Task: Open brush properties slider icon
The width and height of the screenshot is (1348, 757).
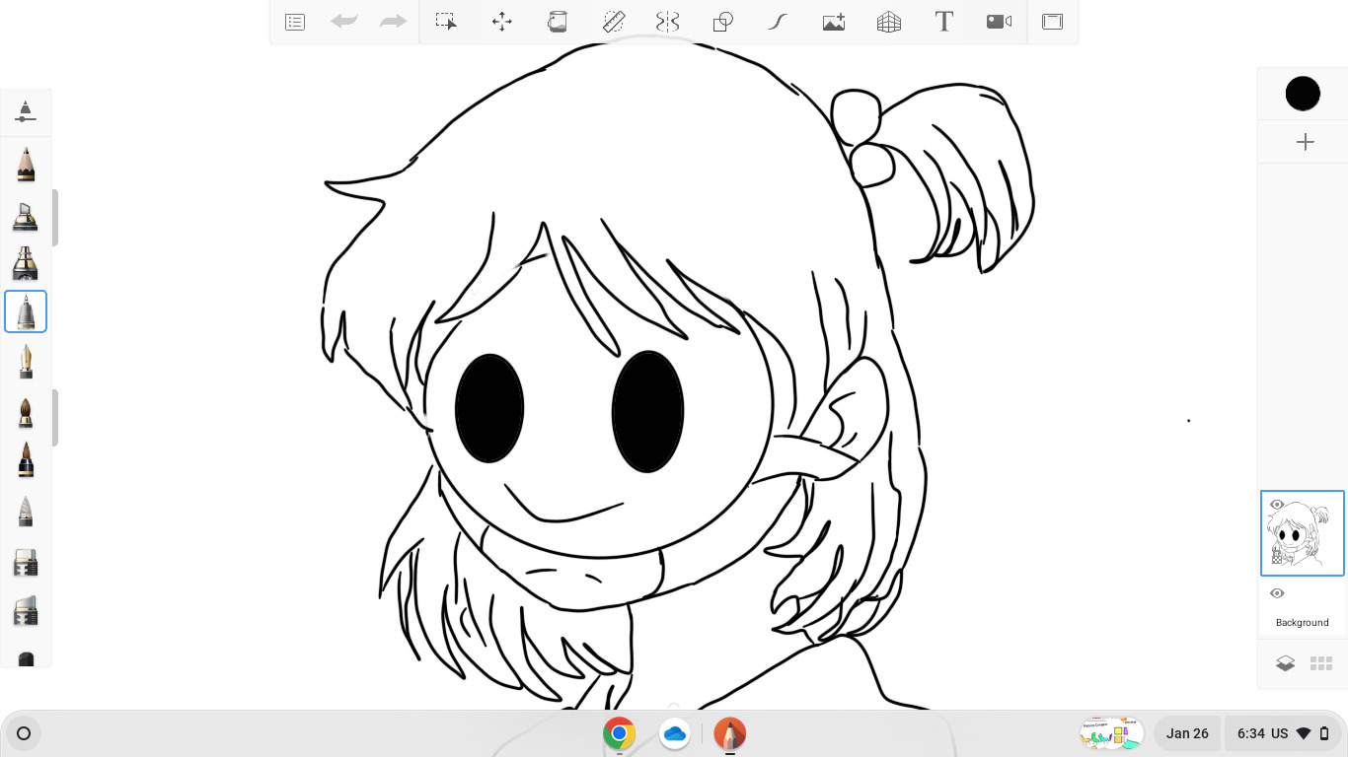Action: pyautogui.click(x=26, y=111)
